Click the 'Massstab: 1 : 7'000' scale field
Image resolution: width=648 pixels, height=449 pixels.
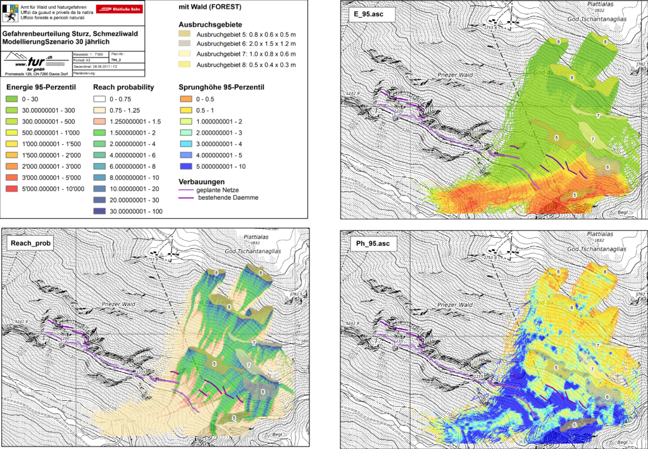click(x=88, y=54)
